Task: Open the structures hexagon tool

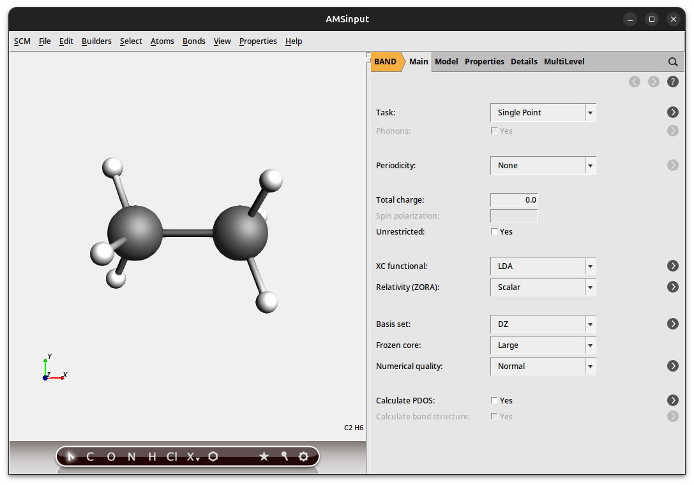Action: [213, 456]
